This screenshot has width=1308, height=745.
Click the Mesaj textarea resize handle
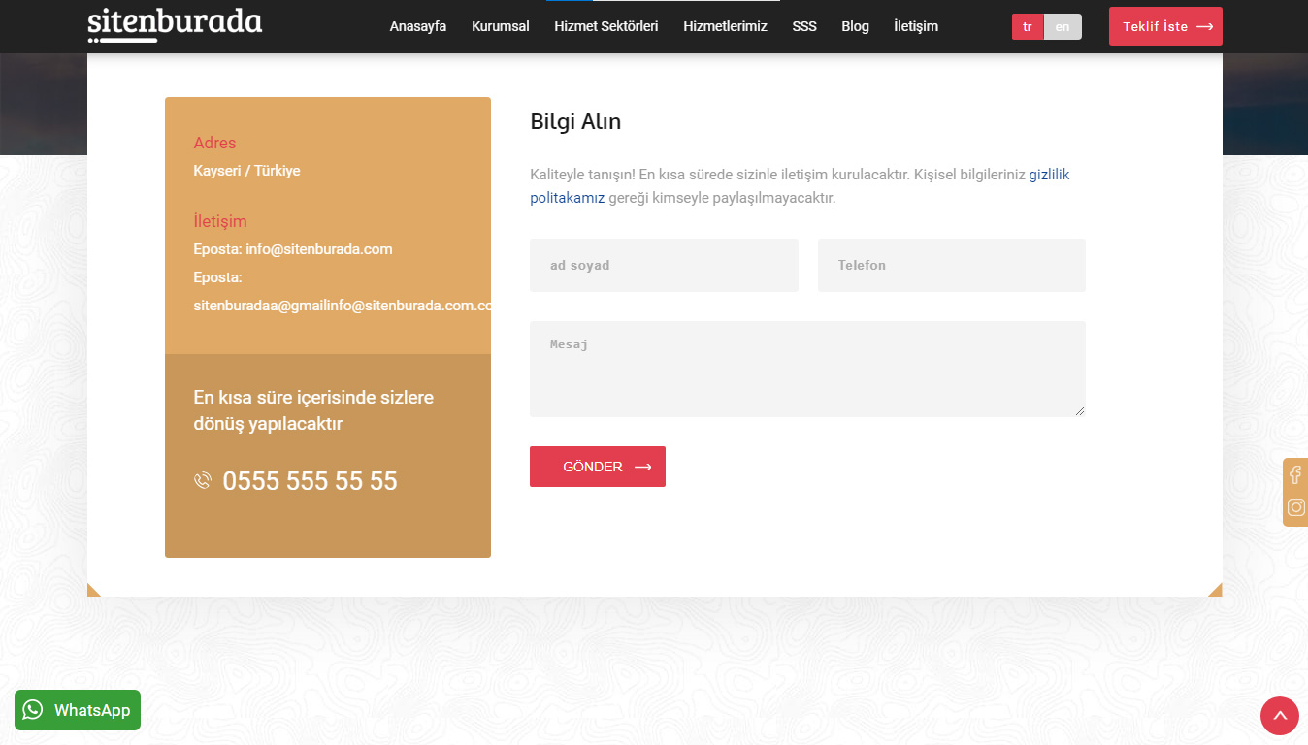pos(1080,411)
